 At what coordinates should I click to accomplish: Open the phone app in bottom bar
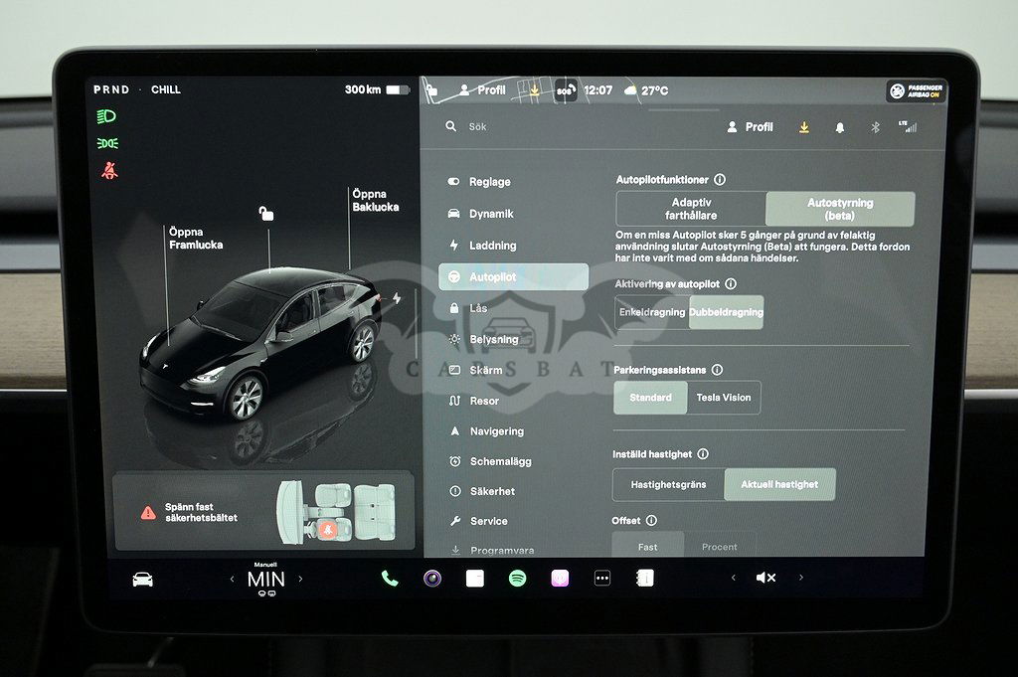[x=390, y=579]
